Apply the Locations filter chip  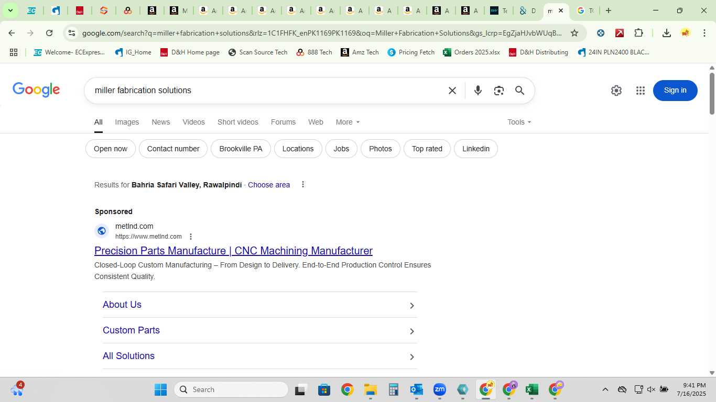[298, 149]
